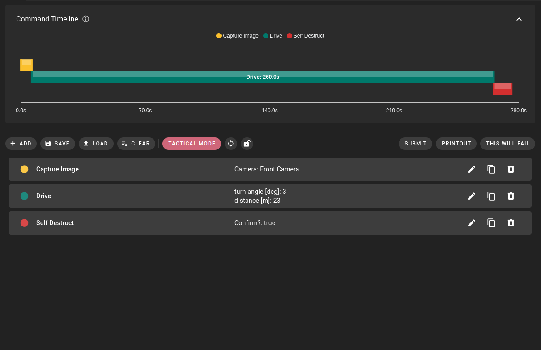Image resolution: width=541 pixels, height=350 pixels.
Task: Toggle Capture Image legend entry
Action: (237, 36)
